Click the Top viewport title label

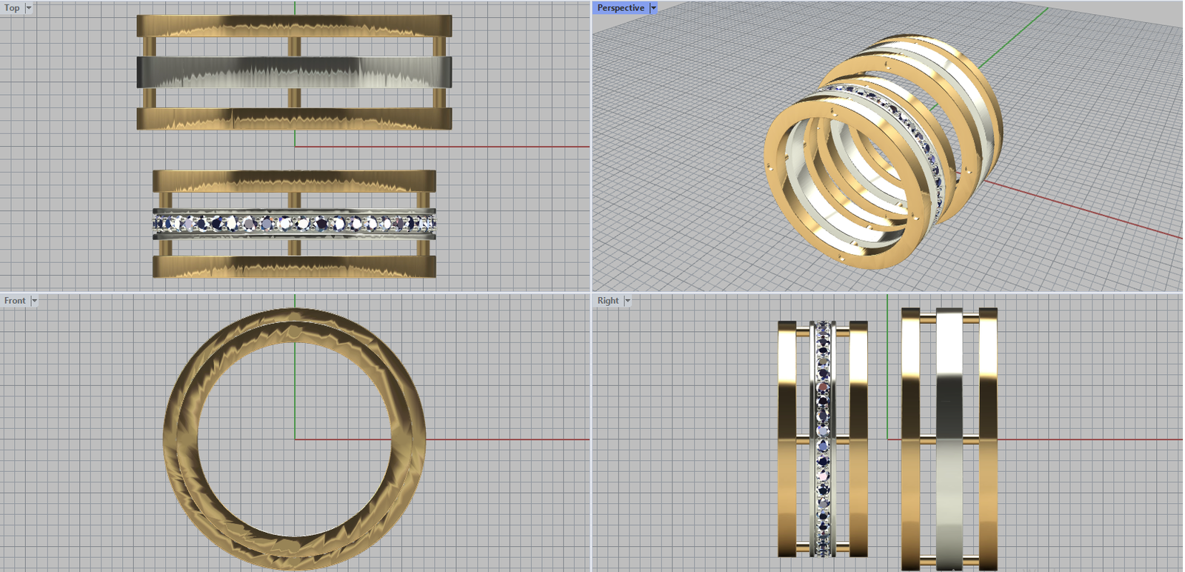pos(13,8)
